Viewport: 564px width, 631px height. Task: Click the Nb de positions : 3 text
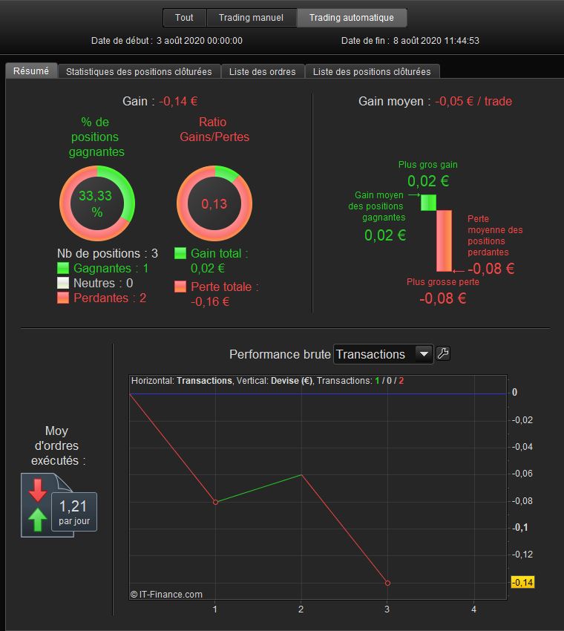[x=108, y=253]
